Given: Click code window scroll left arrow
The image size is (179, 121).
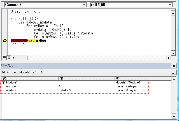Looking at the screenshot, I should pos(13,58).
